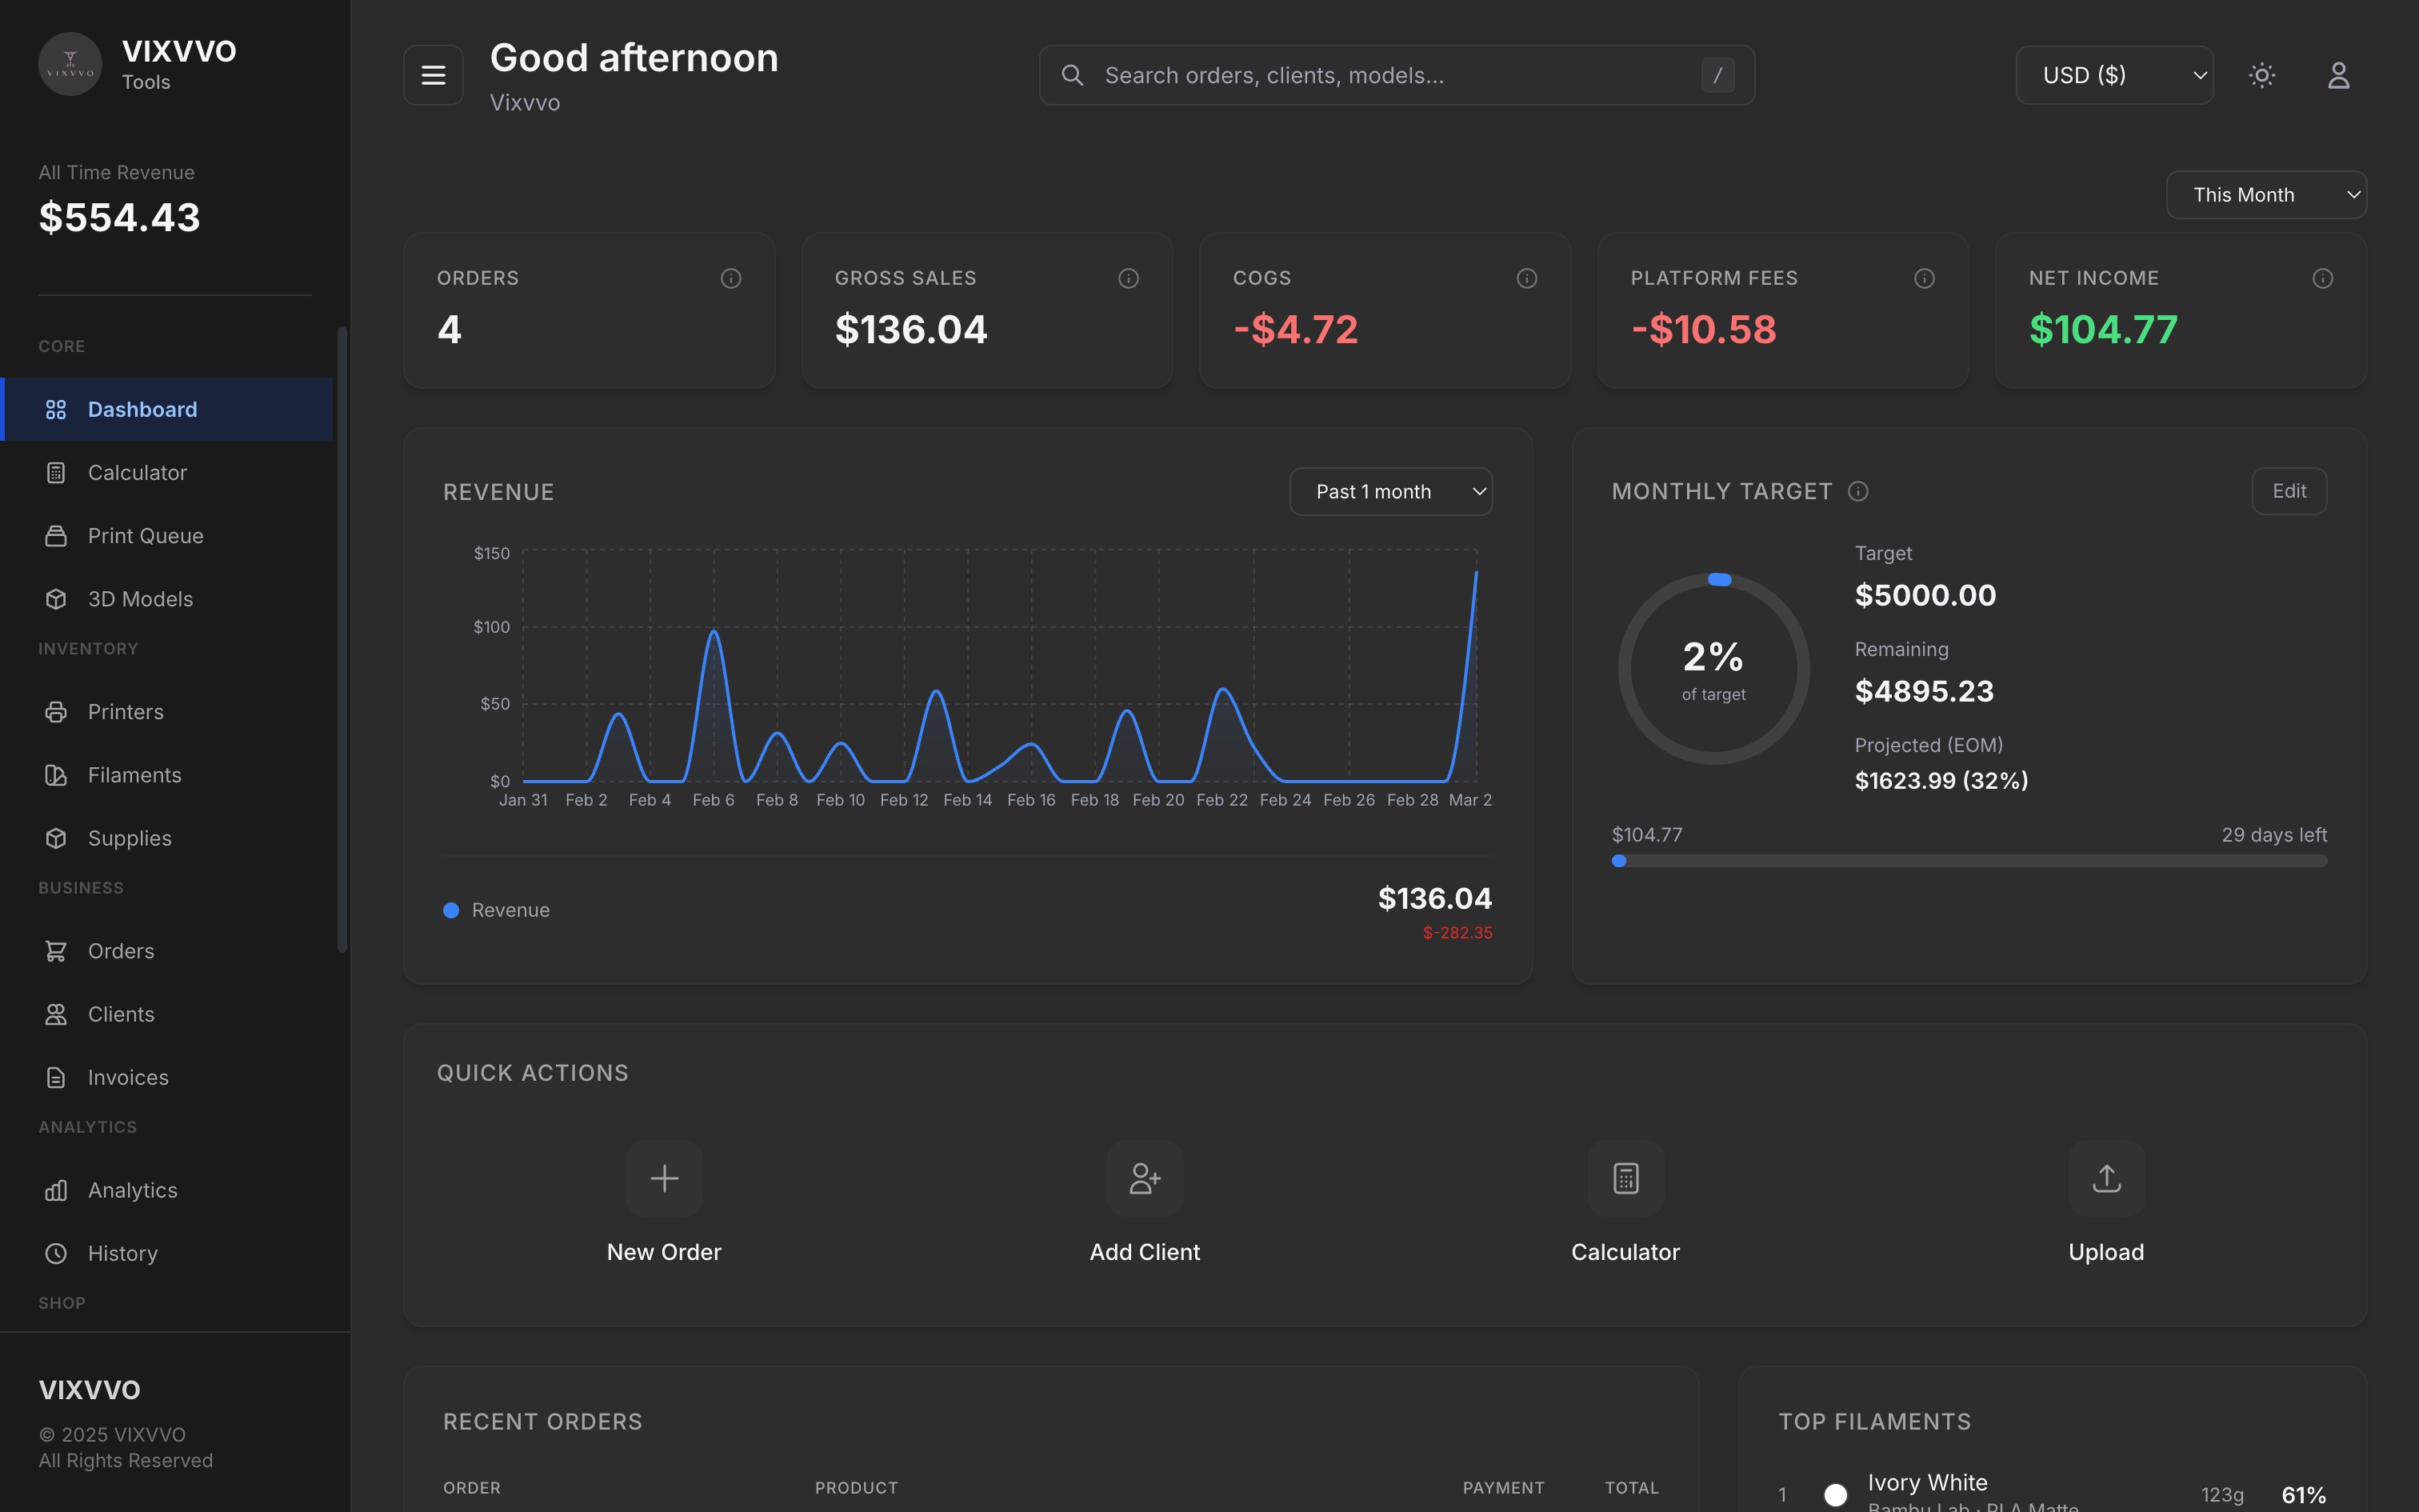Open Filaments in the sidebar
The width and height of the screenshot is (2419, 1512).
tap(134, 775)
